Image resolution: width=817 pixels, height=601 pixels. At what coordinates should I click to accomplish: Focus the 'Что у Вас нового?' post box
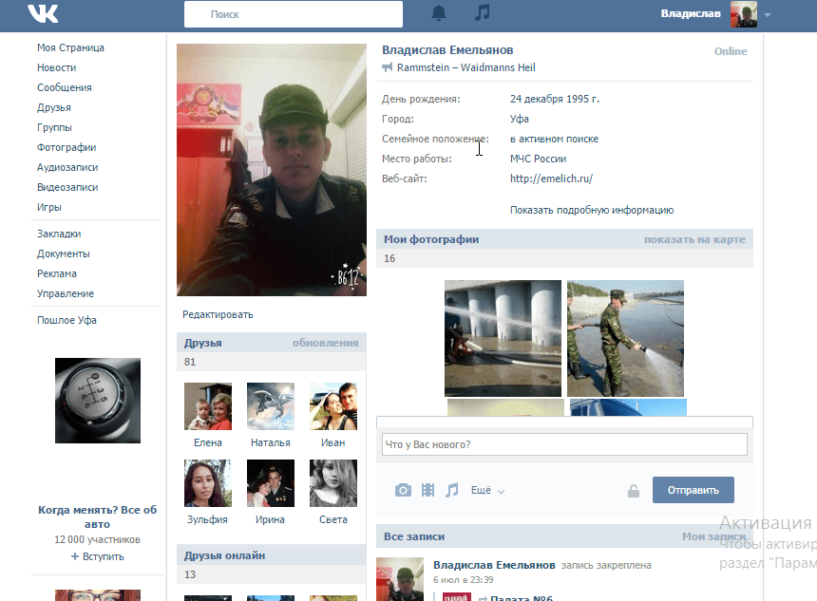pos(564,444)
